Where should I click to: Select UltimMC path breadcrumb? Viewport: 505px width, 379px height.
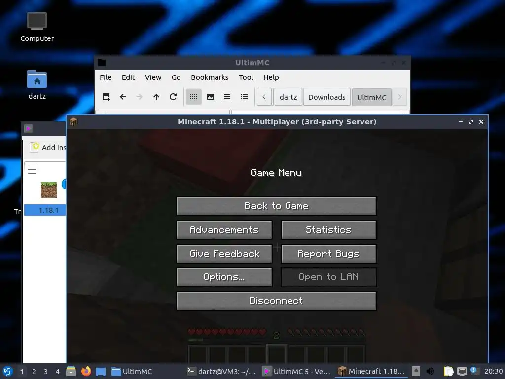click(372, 97)
